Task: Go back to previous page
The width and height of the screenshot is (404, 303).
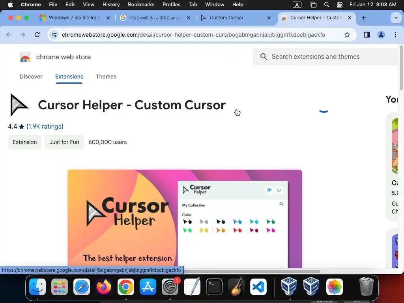Action: point(9,35)
